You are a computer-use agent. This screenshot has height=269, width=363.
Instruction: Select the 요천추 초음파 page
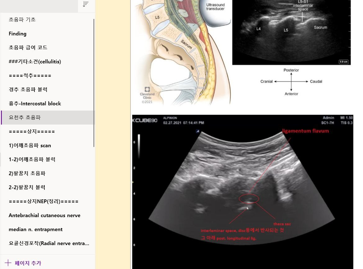pyautogui.click(x=25, y=117)
